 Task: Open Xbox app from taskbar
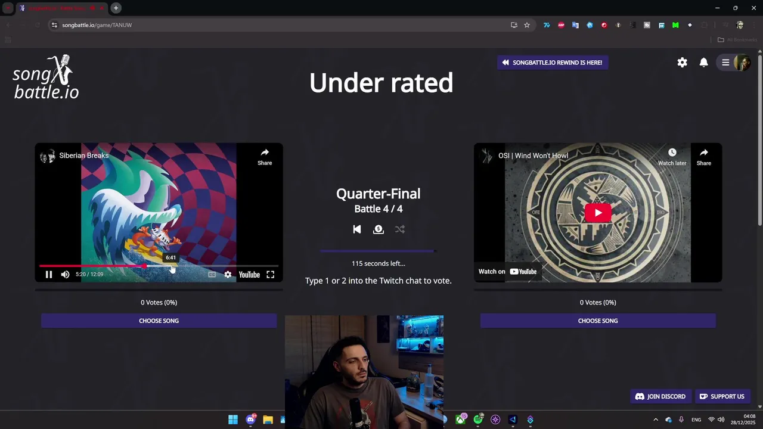point(461,419)
